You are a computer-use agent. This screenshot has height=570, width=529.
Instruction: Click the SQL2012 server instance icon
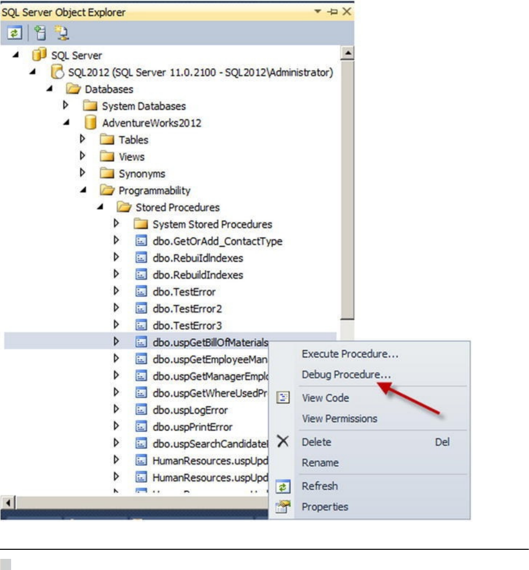(x=57, y=72)
